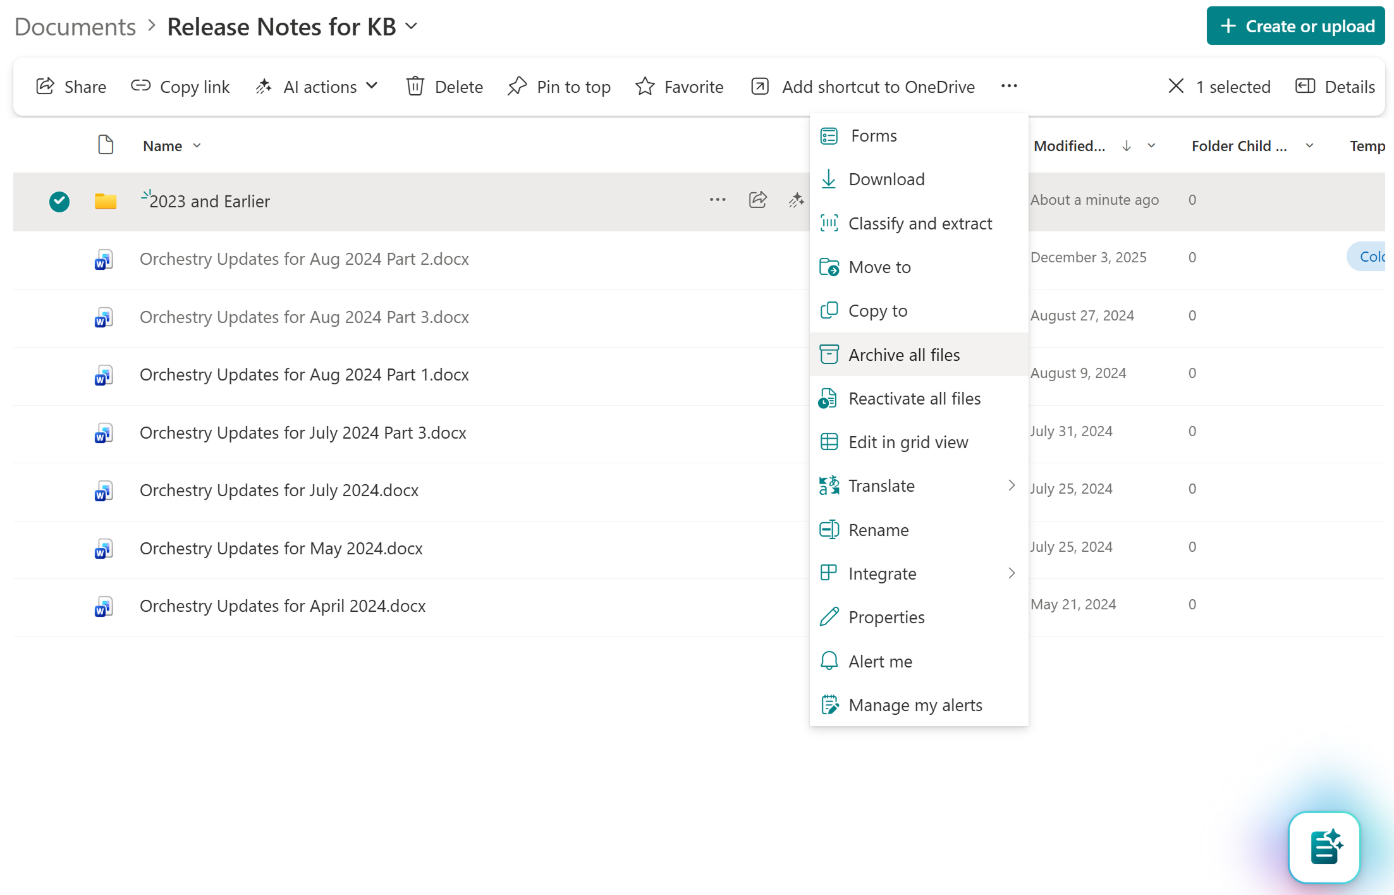
Task: Expand the Translate submenu
Action: [1012, 485]
